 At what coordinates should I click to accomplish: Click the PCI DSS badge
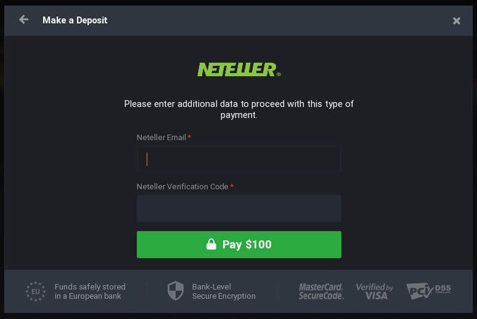click(x=428, y=291)
